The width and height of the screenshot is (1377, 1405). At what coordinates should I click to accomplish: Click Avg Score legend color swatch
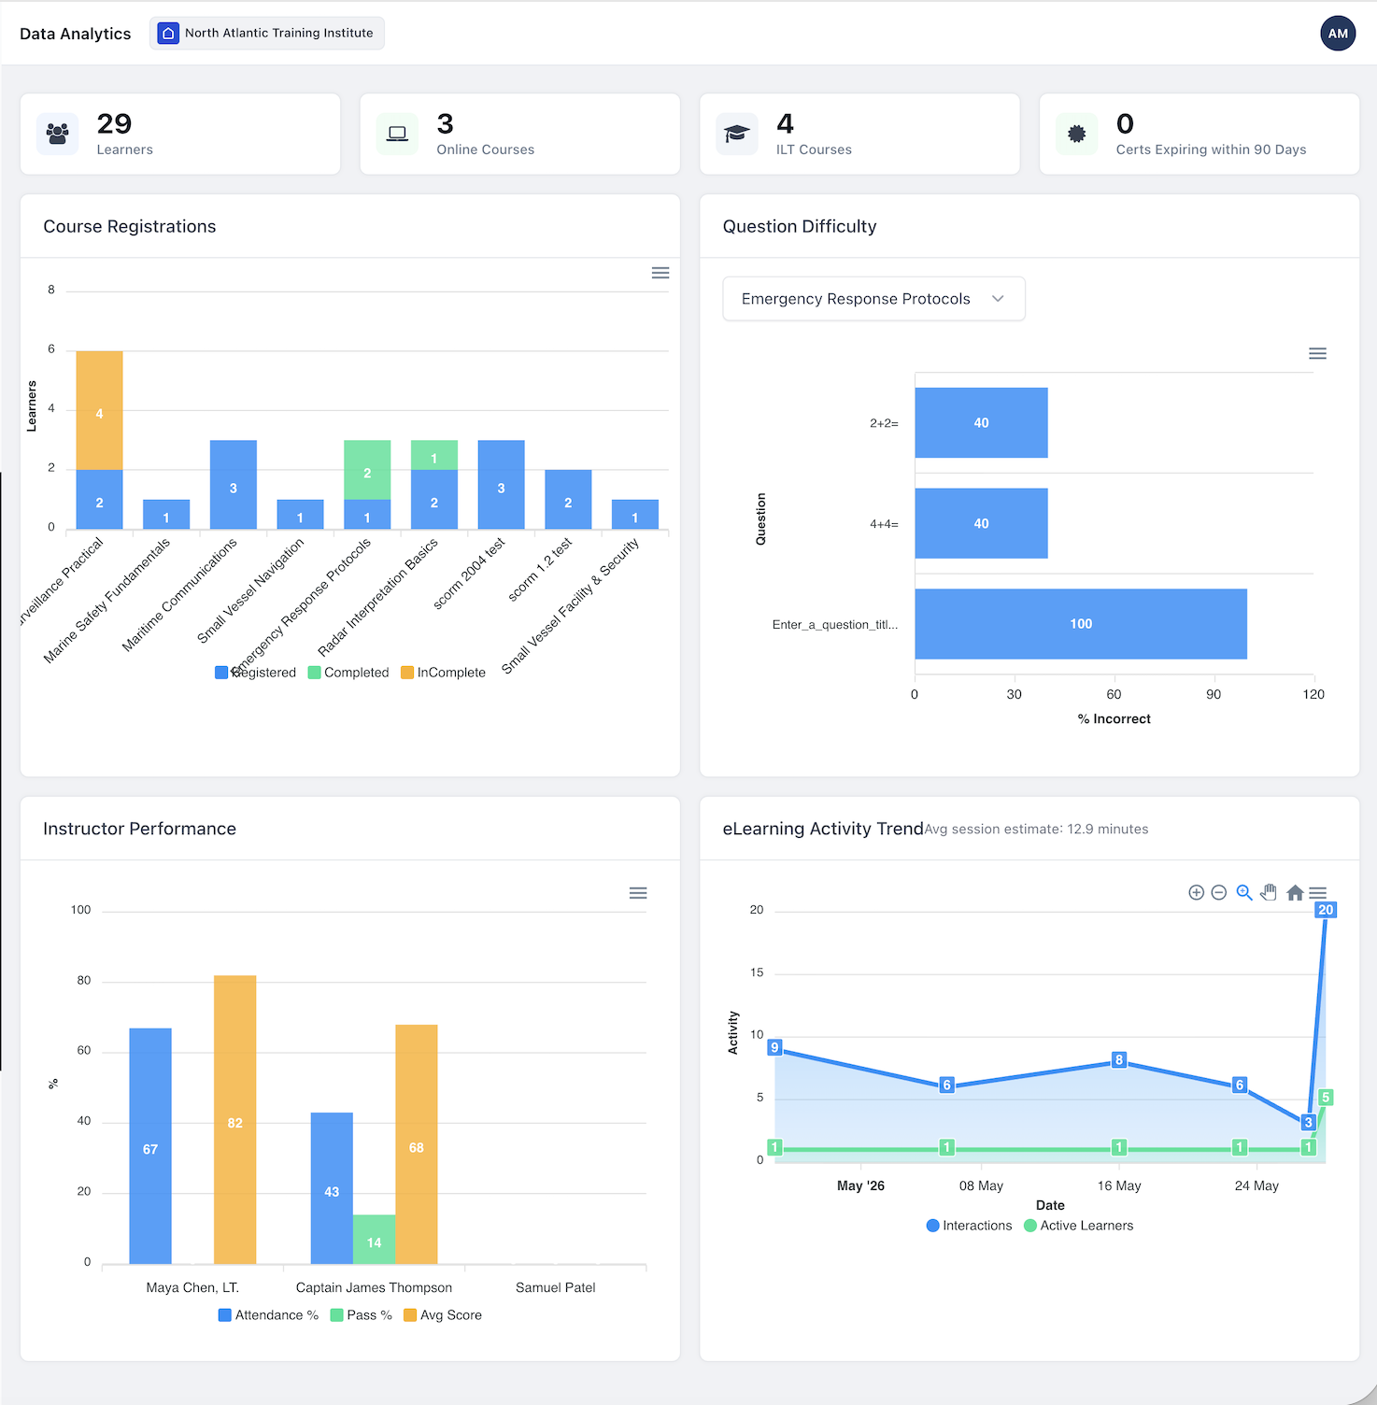coord(410,1315)
